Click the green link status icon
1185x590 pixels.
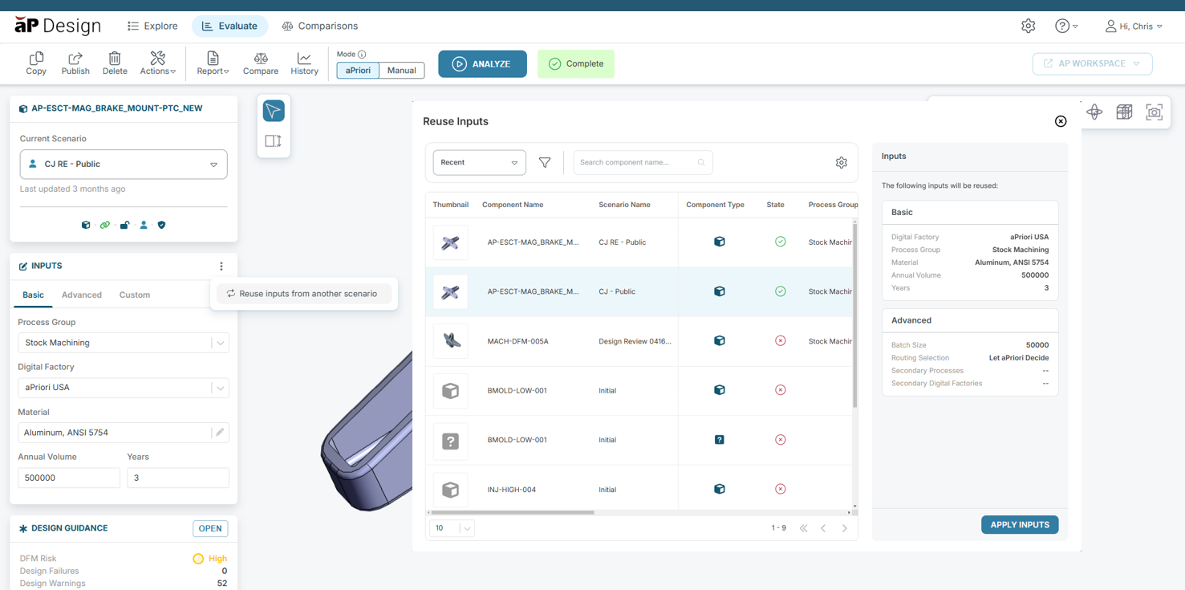click(x=105, y=226)
